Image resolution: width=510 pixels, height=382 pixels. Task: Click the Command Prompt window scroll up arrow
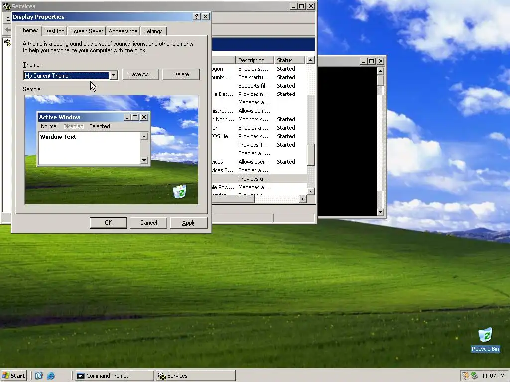380,71
